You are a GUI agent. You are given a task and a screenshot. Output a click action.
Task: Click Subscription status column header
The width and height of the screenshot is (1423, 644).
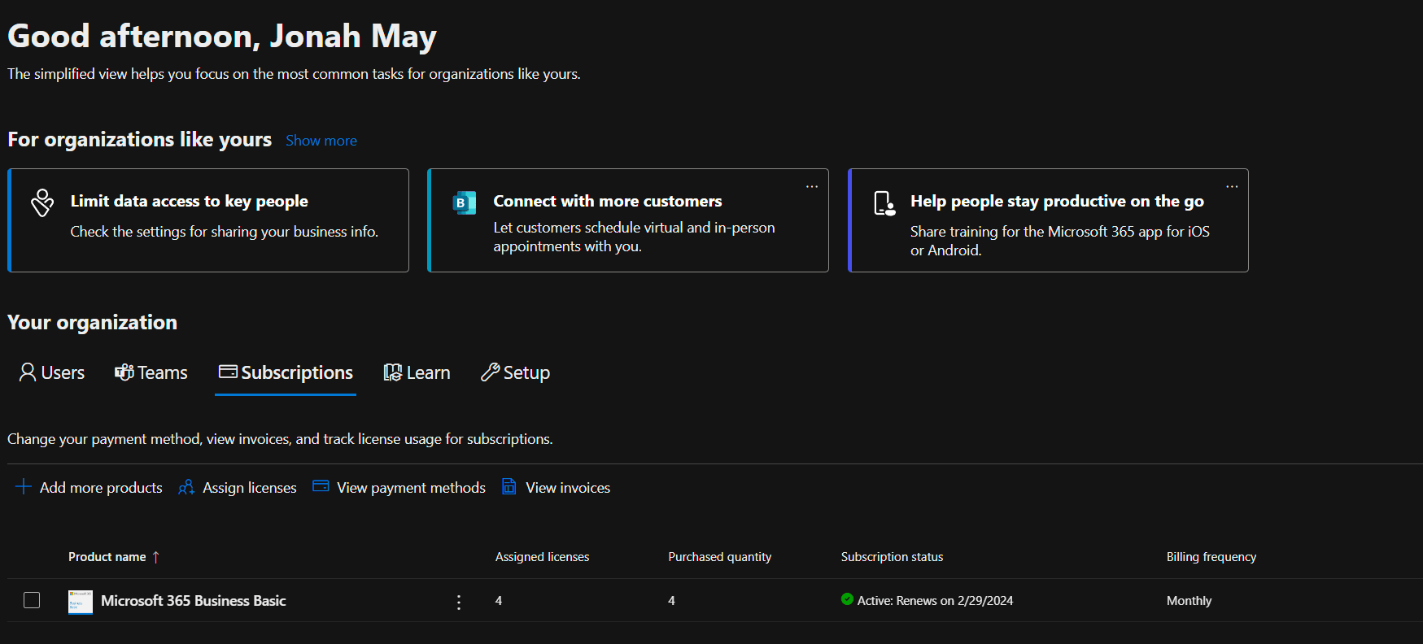tap(892, 557)
